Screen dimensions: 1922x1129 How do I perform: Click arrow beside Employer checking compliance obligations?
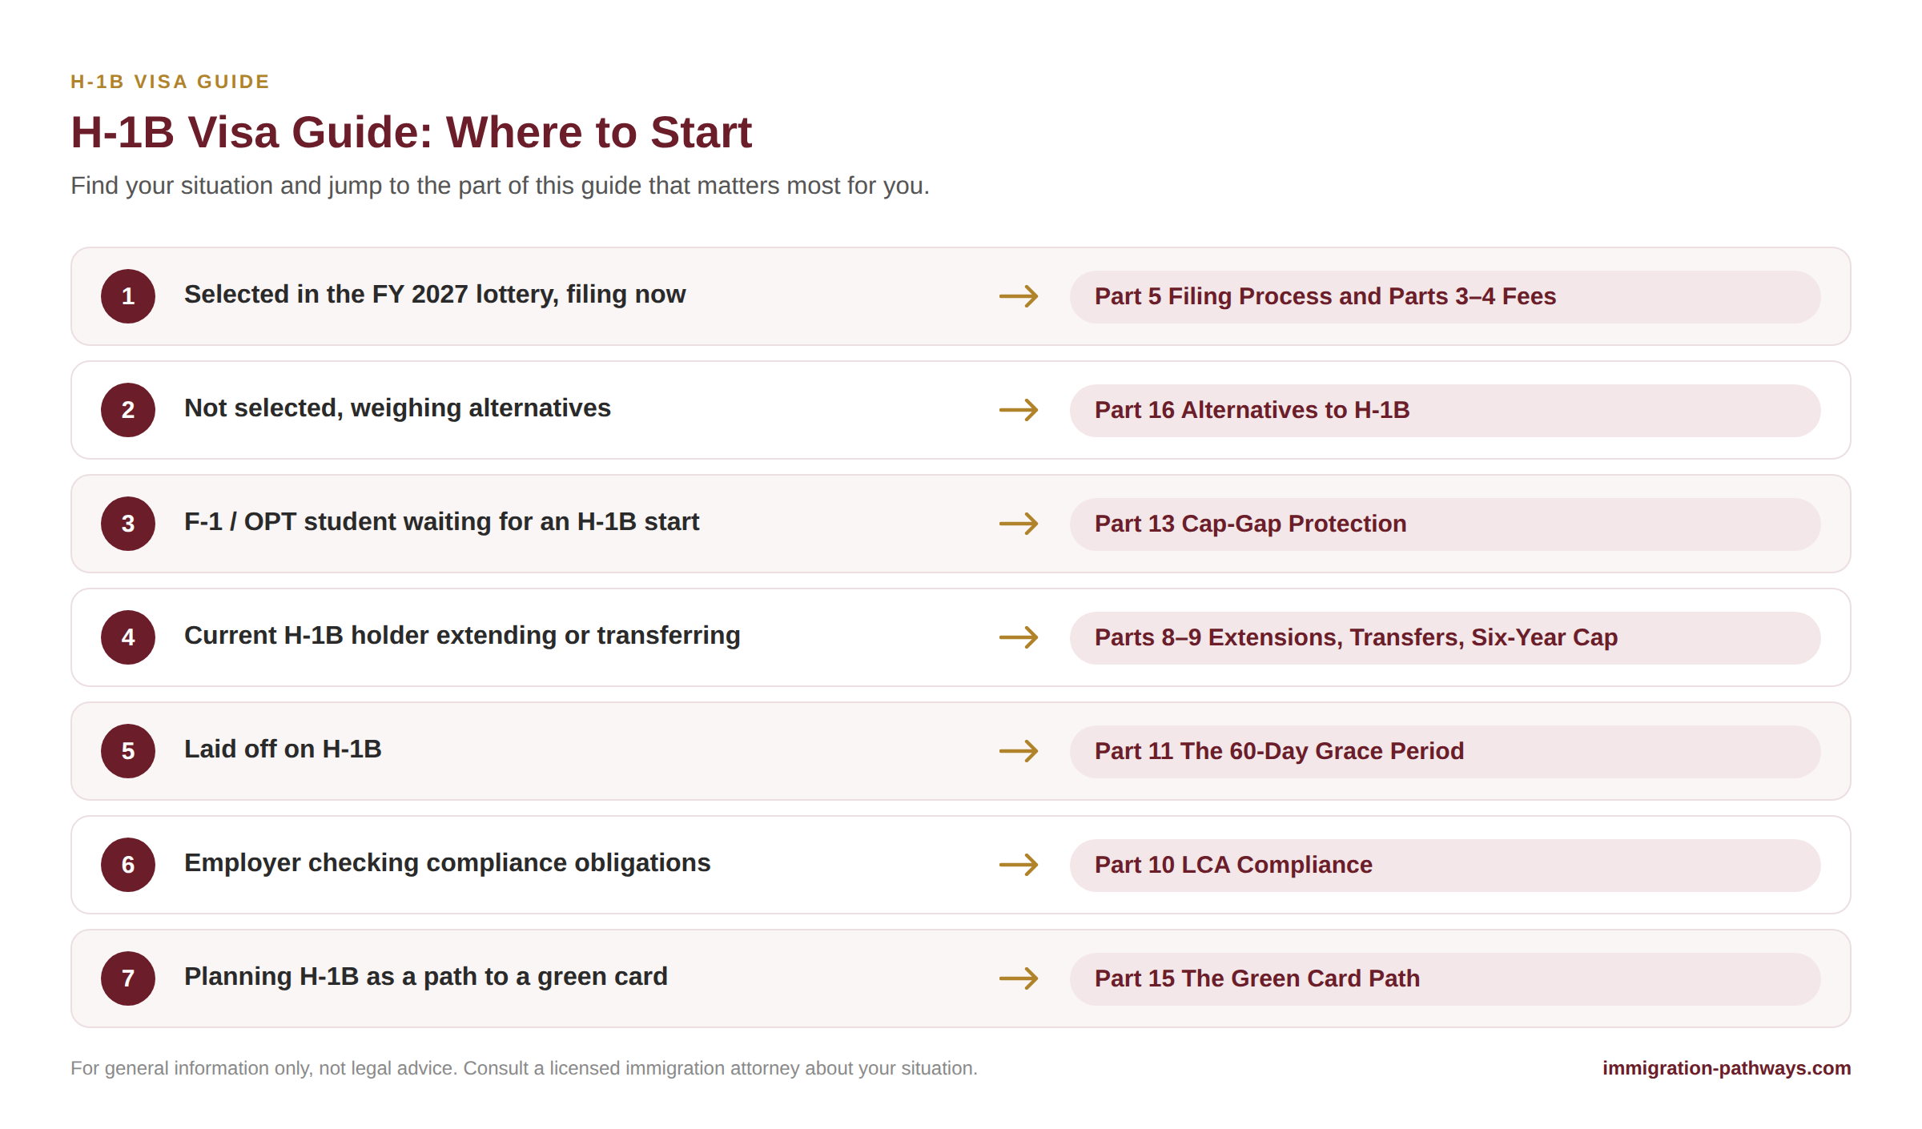click(x=1019, y=865)
